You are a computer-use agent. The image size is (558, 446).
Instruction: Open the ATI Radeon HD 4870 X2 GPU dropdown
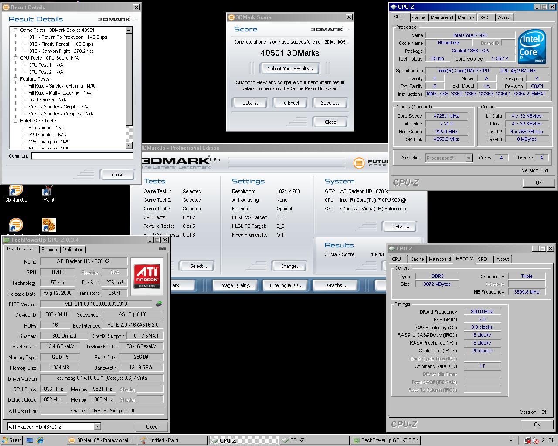[x=97, y=427]
